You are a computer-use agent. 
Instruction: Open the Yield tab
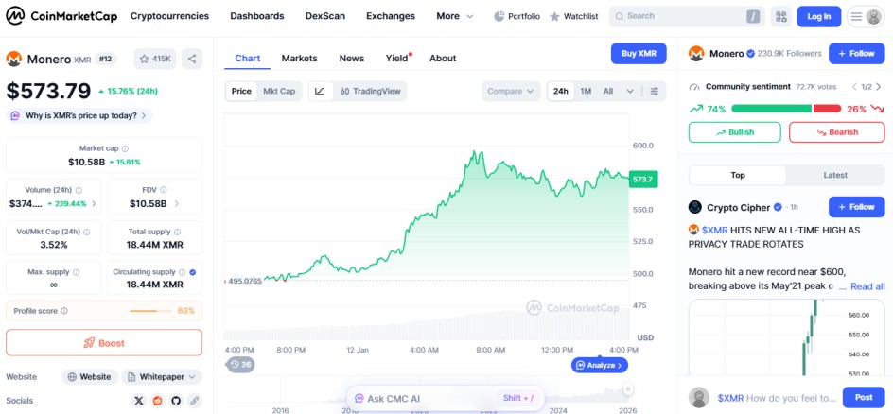click(x=397, y=58)
